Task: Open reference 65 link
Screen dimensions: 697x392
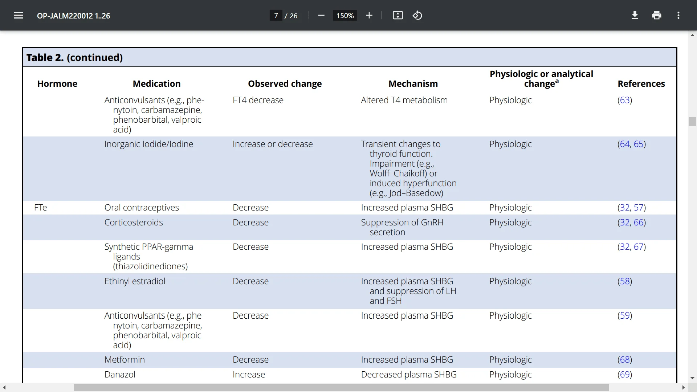Action: pyautogui.click(x=639, y=144)
